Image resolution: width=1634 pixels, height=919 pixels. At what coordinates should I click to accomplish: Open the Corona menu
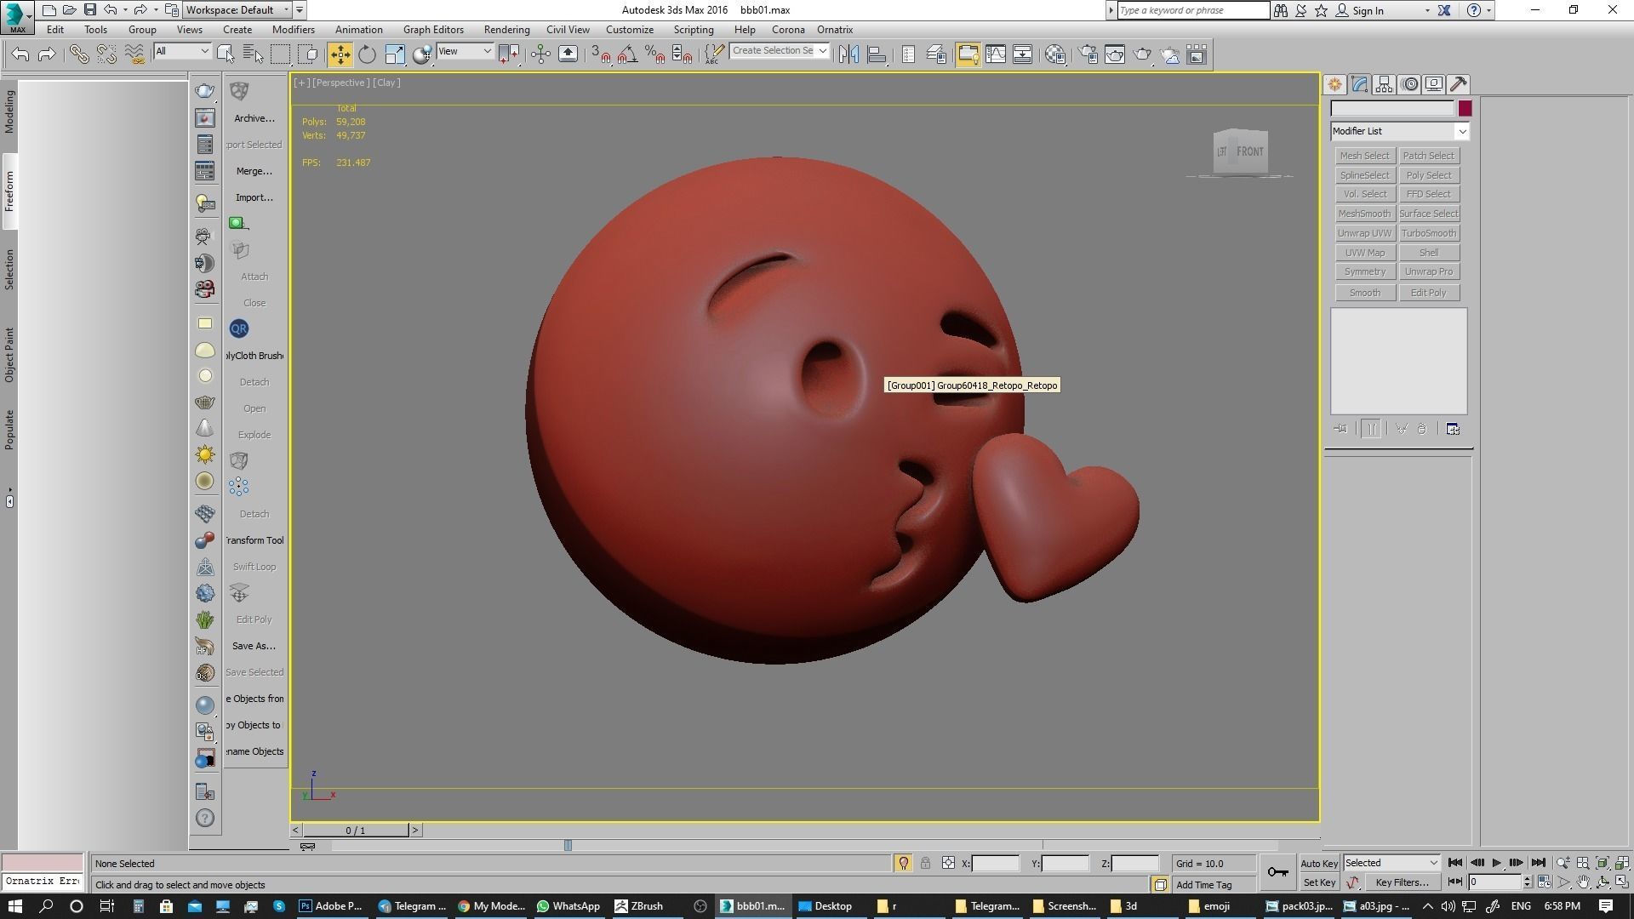tap(788, 30)
